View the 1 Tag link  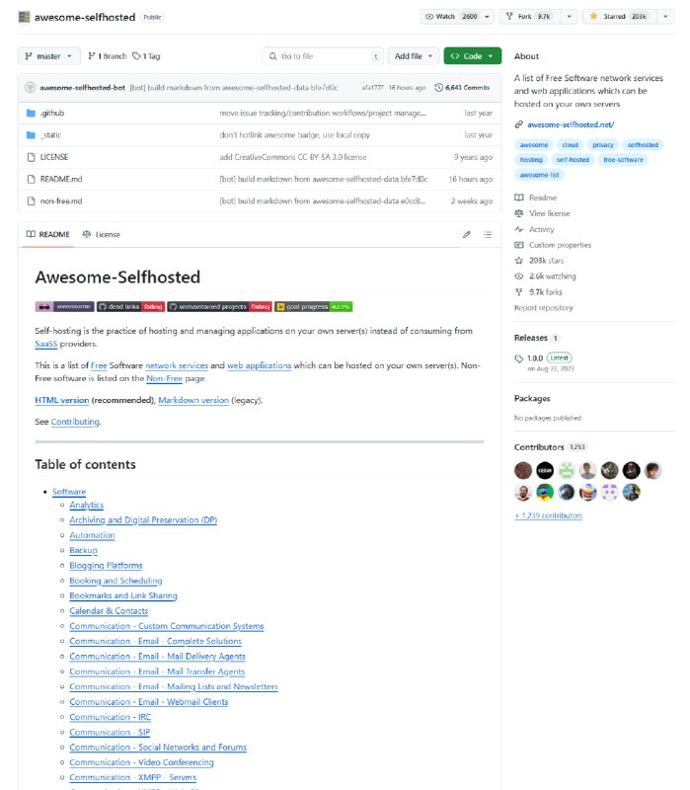[x=146, y=56]
